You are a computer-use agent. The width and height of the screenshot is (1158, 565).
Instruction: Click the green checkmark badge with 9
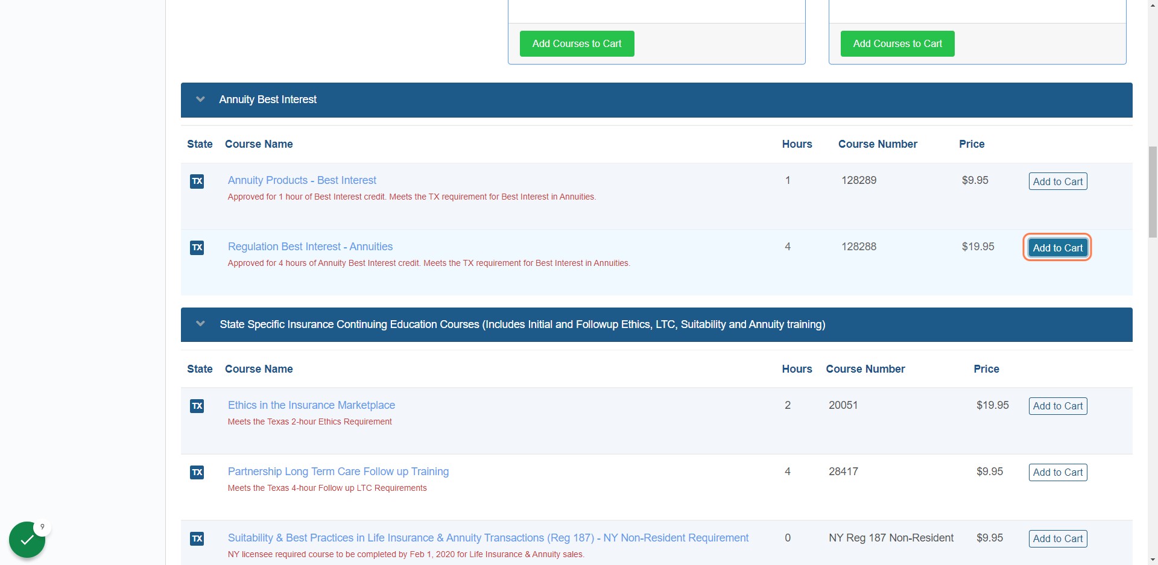click(x=27, y=540)
